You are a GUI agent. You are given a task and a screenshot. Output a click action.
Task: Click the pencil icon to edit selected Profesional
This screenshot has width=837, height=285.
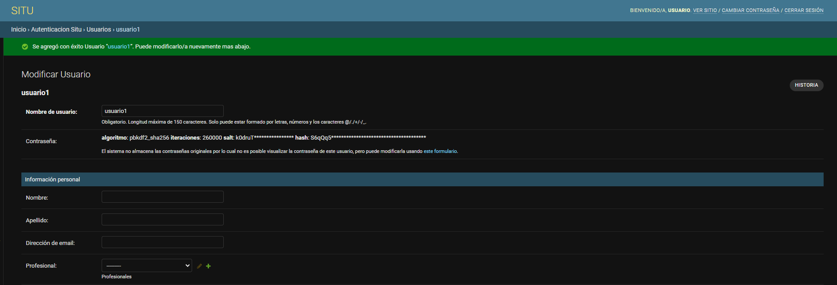(199, 266)
